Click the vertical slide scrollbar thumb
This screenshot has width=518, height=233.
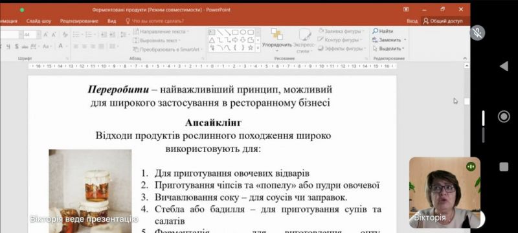466,102
